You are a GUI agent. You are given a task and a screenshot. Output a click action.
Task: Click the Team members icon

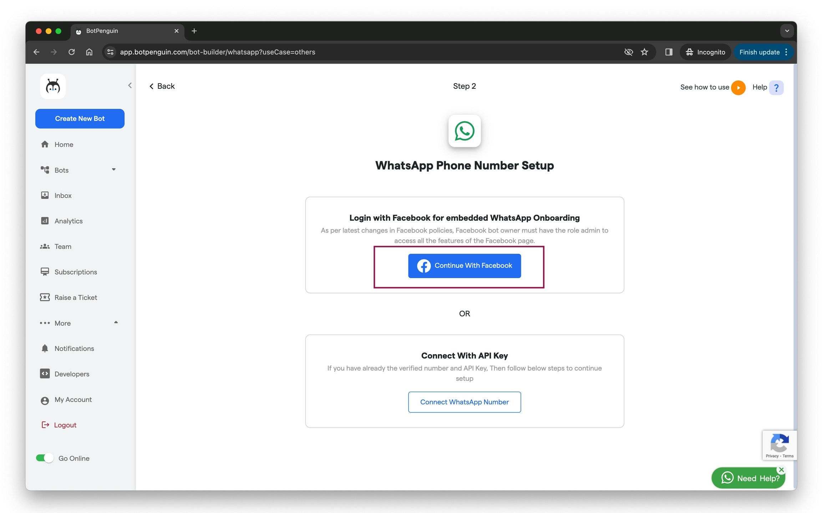coord(45,247)
